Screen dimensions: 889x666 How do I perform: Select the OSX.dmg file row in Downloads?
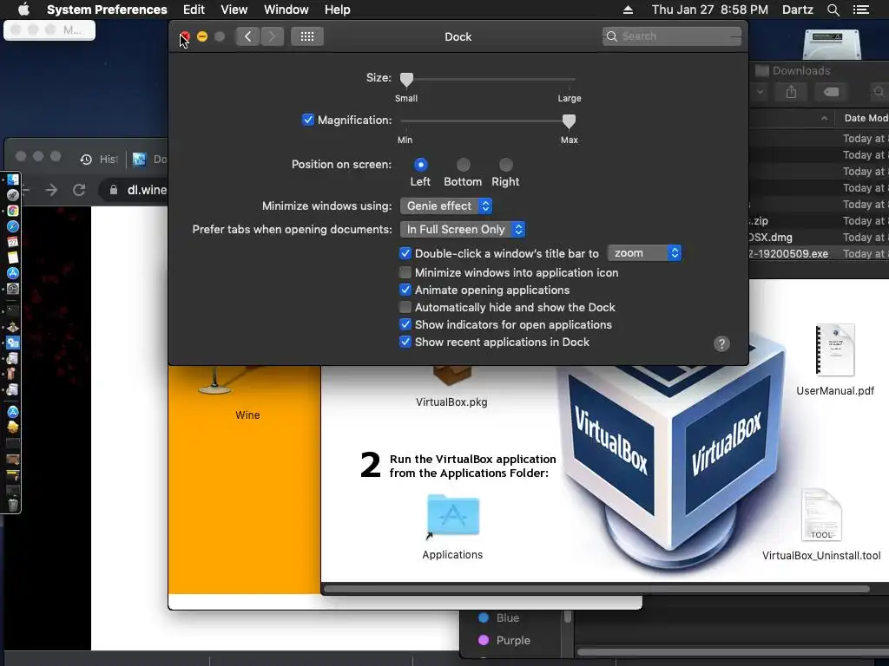[819, 238]
